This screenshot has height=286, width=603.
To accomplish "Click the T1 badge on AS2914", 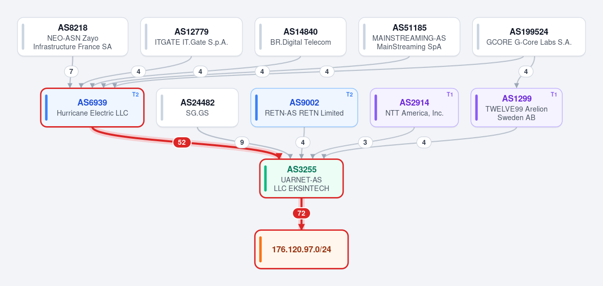I will coord(450,94).
